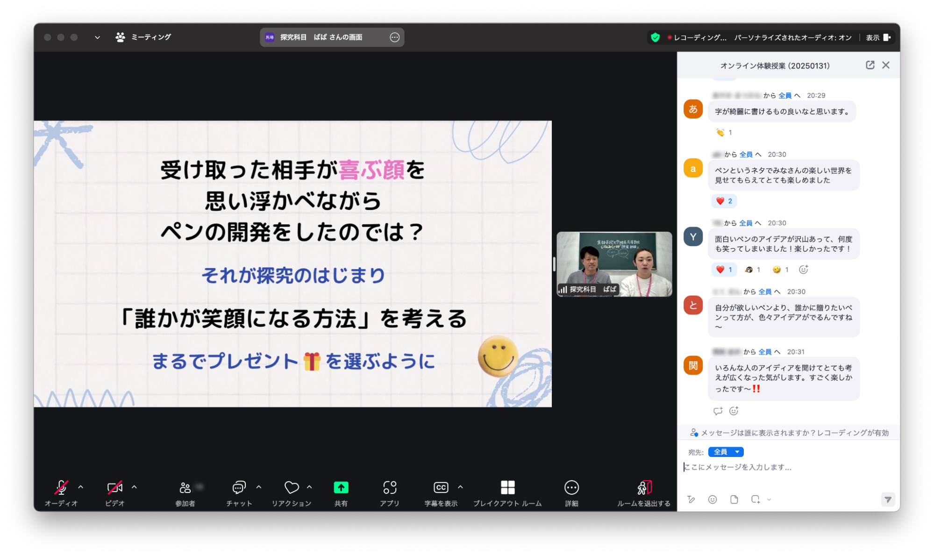Click the yellow a avatar in chat
This screenshot has height=556, width=934.
pyautogui.click(x=693, y=169)
